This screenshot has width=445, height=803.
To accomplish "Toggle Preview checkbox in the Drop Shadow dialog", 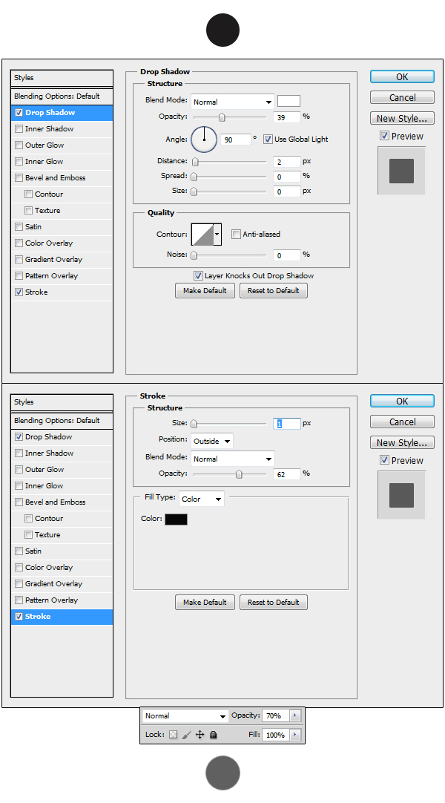I will 385,136.
